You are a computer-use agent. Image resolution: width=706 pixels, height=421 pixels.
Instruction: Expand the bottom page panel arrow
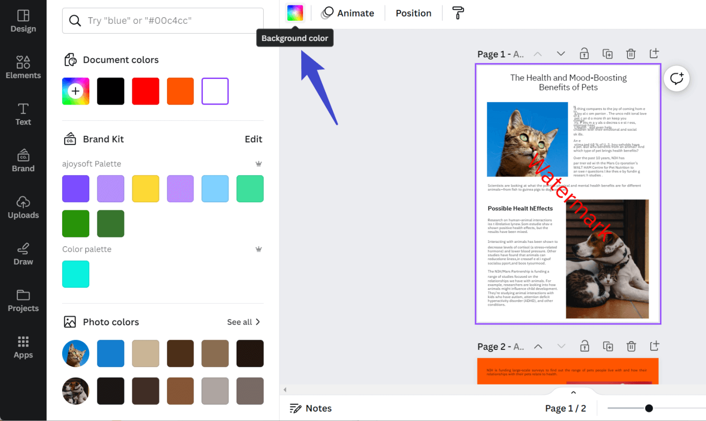click(x=573, y=392)
